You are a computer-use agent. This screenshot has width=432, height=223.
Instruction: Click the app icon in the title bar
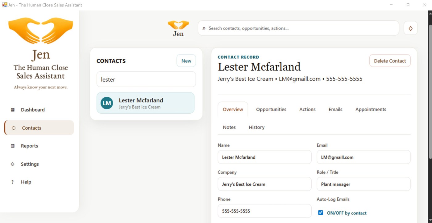[x=5, y=5]
